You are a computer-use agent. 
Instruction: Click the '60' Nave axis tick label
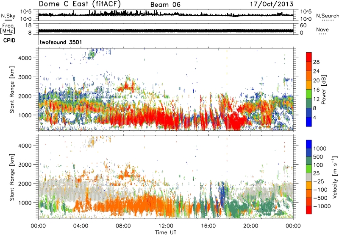[x=303, y=25]
